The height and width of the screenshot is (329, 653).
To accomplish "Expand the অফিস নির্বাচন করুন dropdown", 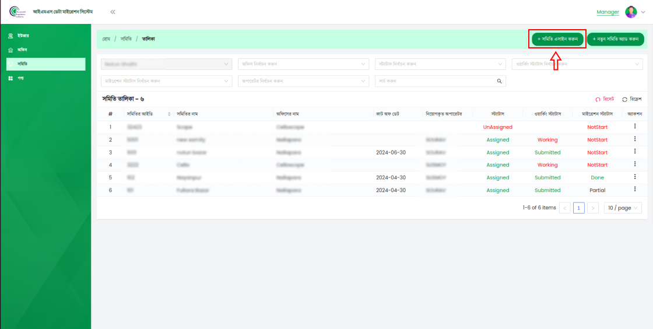I will [303, 64].
